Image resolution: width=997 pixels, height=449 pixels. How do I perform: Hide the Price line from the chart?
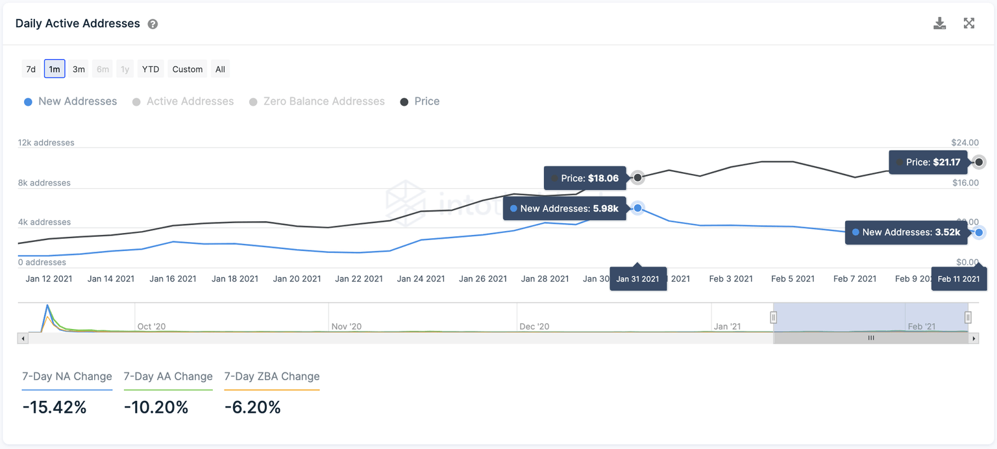coord(420,101)
